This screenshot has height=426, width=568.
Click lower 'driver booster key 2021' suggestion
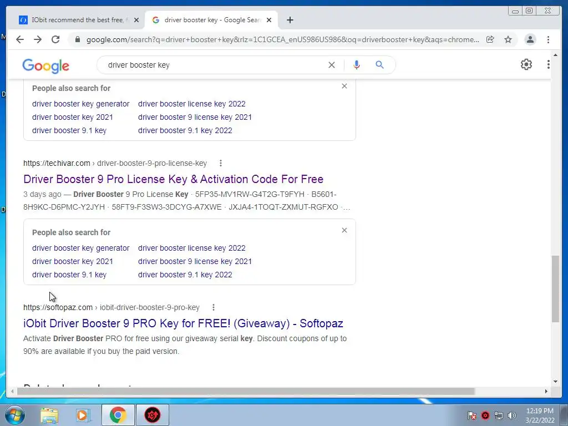73,262
